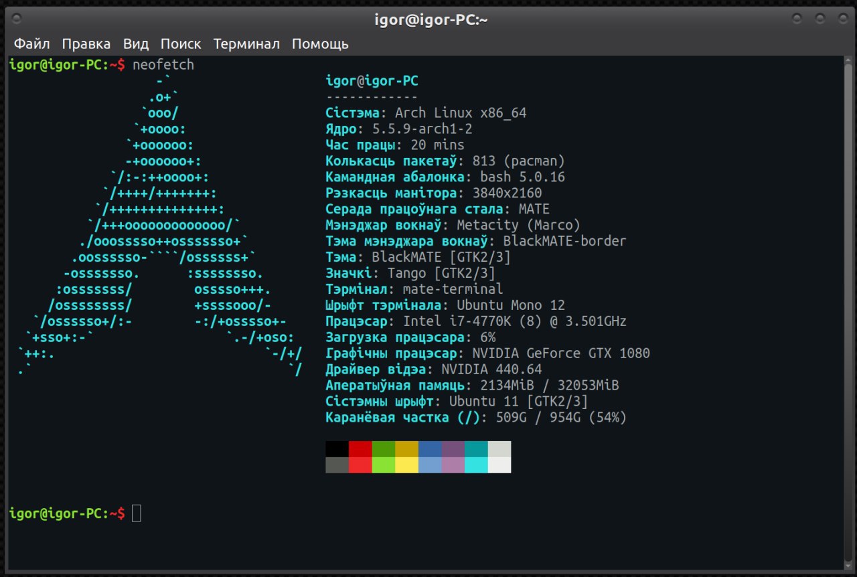Screen dimensions: 857x577
Task: Click the 'Сістэмны шрыфт: Ubuntu 11' line
Action: point(457,402)
